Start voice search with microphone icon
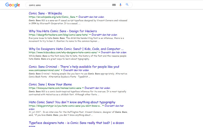This screenshot has height=127, width=203. pos(121,5)
